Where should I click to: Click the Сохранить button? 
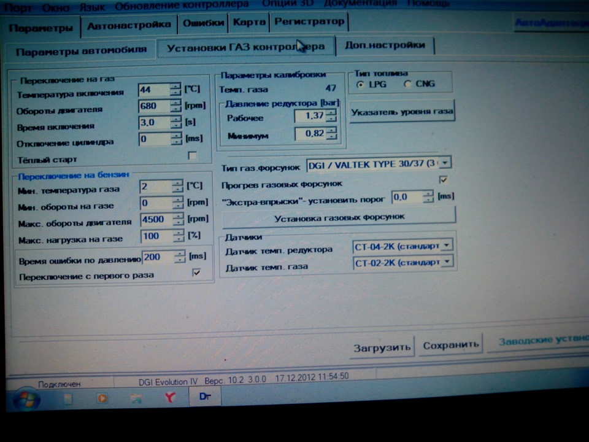coord(450,345)
